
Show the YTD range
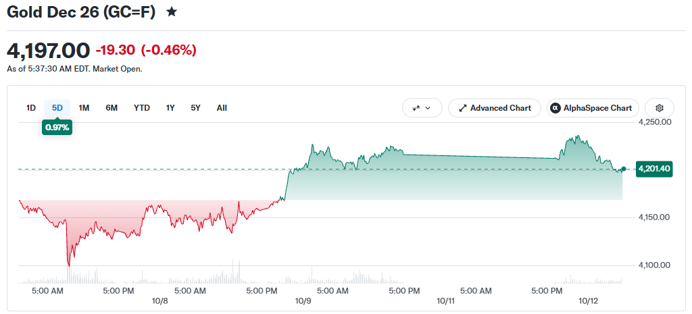coord(142,108)
